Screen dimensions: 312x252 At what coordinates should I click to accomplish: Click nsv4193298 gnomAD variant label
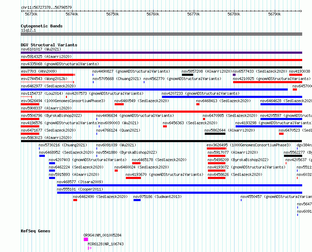tap(273, 123)
